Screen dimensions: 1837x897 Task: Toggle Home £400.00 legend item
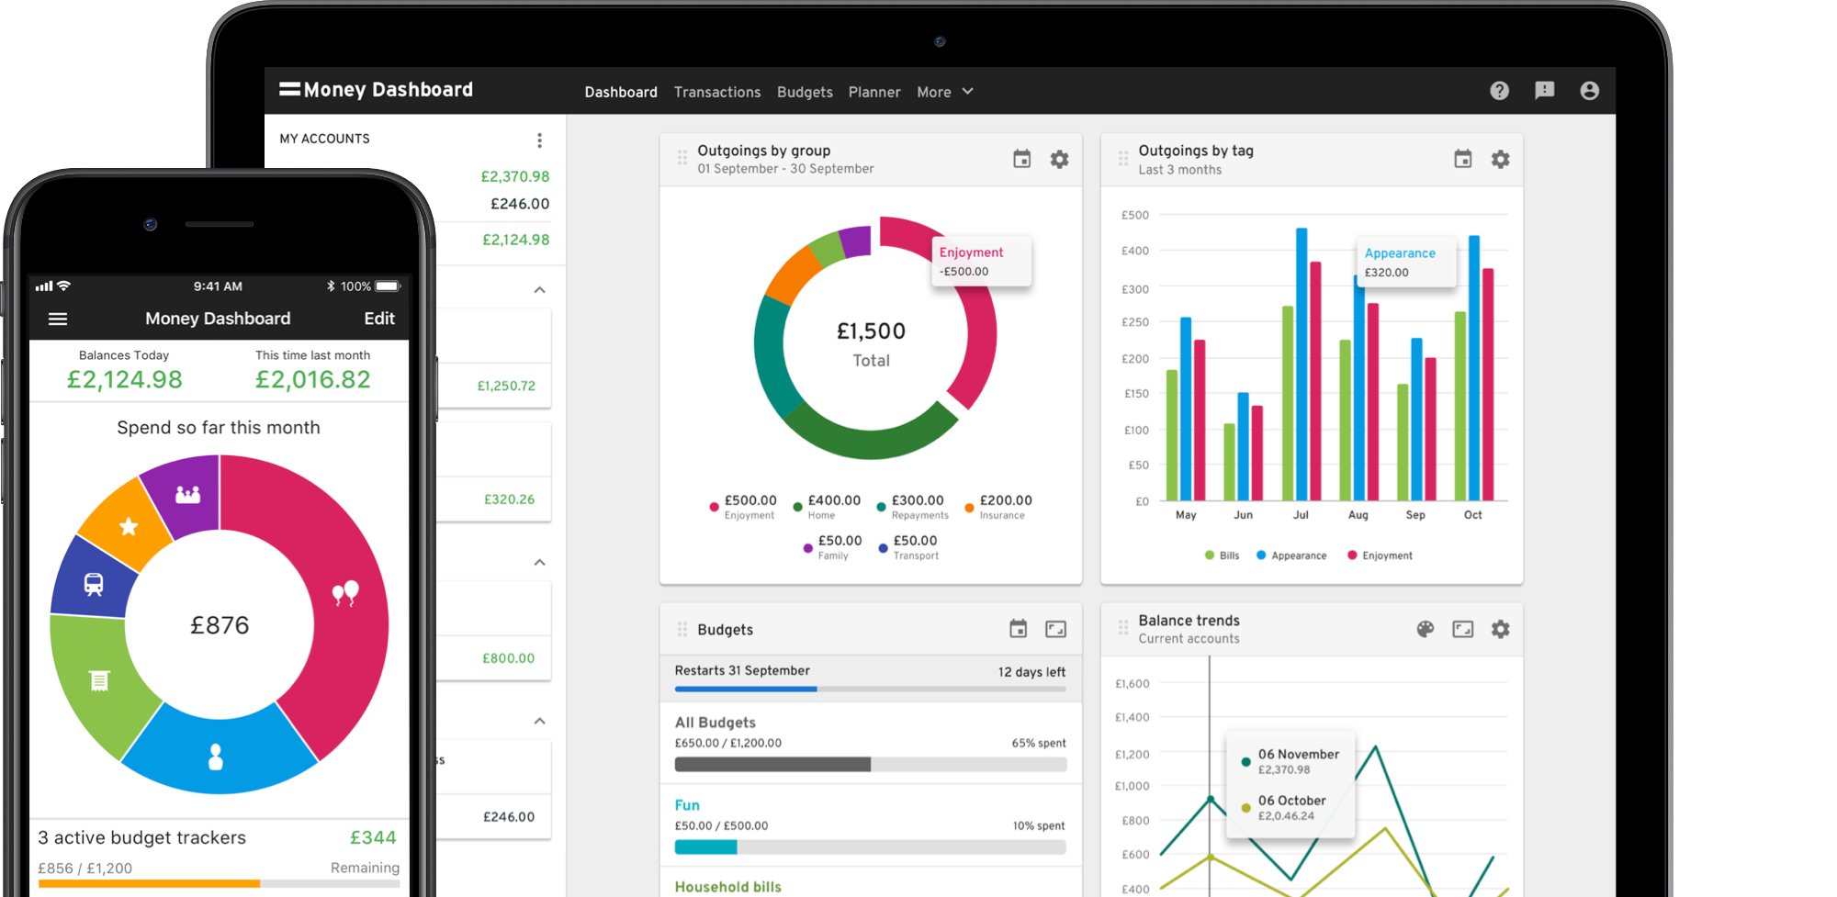point(827,507)
